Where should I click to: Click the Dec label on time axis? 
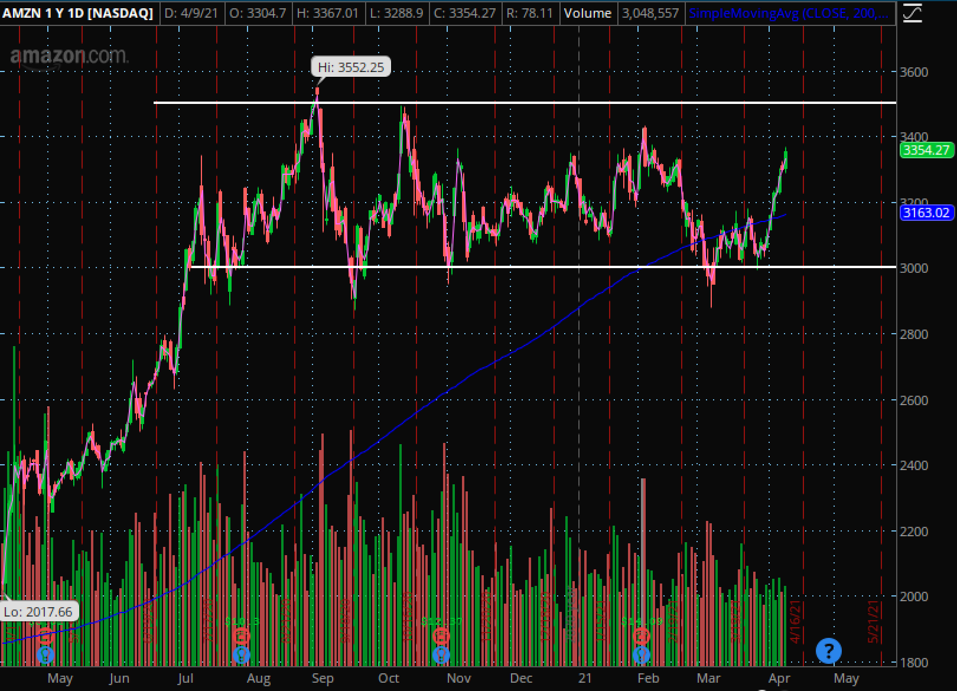(521, 679)
